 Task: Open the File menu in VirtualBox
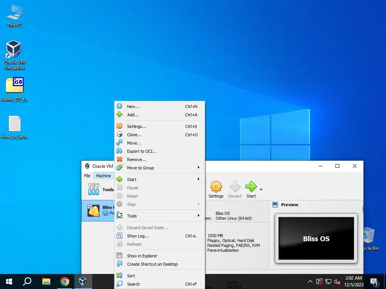87,176
